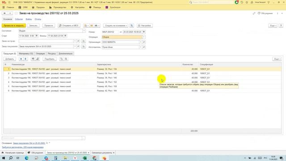Open the document movements report dropdown icon
Viewport: 286px width, 161px height.
click(x=86, y=25)
